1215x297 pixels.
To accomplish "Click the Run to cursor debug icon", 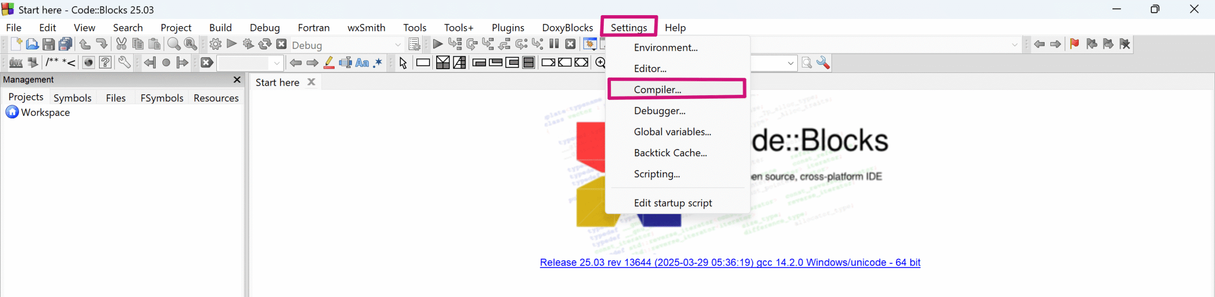I will [455, 44].
